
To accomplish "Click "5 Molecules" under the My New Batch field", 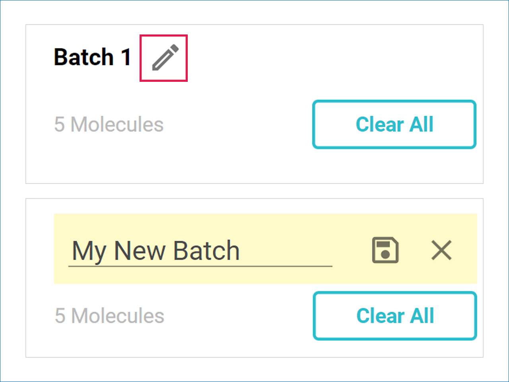I will (109, 316).
